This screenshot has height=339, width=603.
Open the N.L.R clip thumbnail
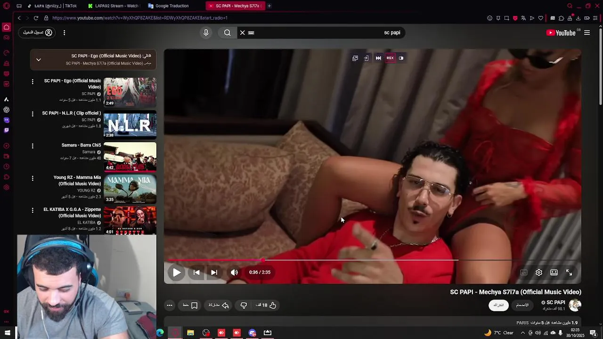tap(130, 124)
